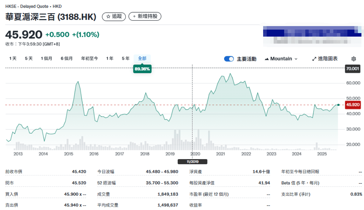Click the 開市 value 45.520
Image resolution: width=364 pixels, height=210 pixels.
point(79,183)
